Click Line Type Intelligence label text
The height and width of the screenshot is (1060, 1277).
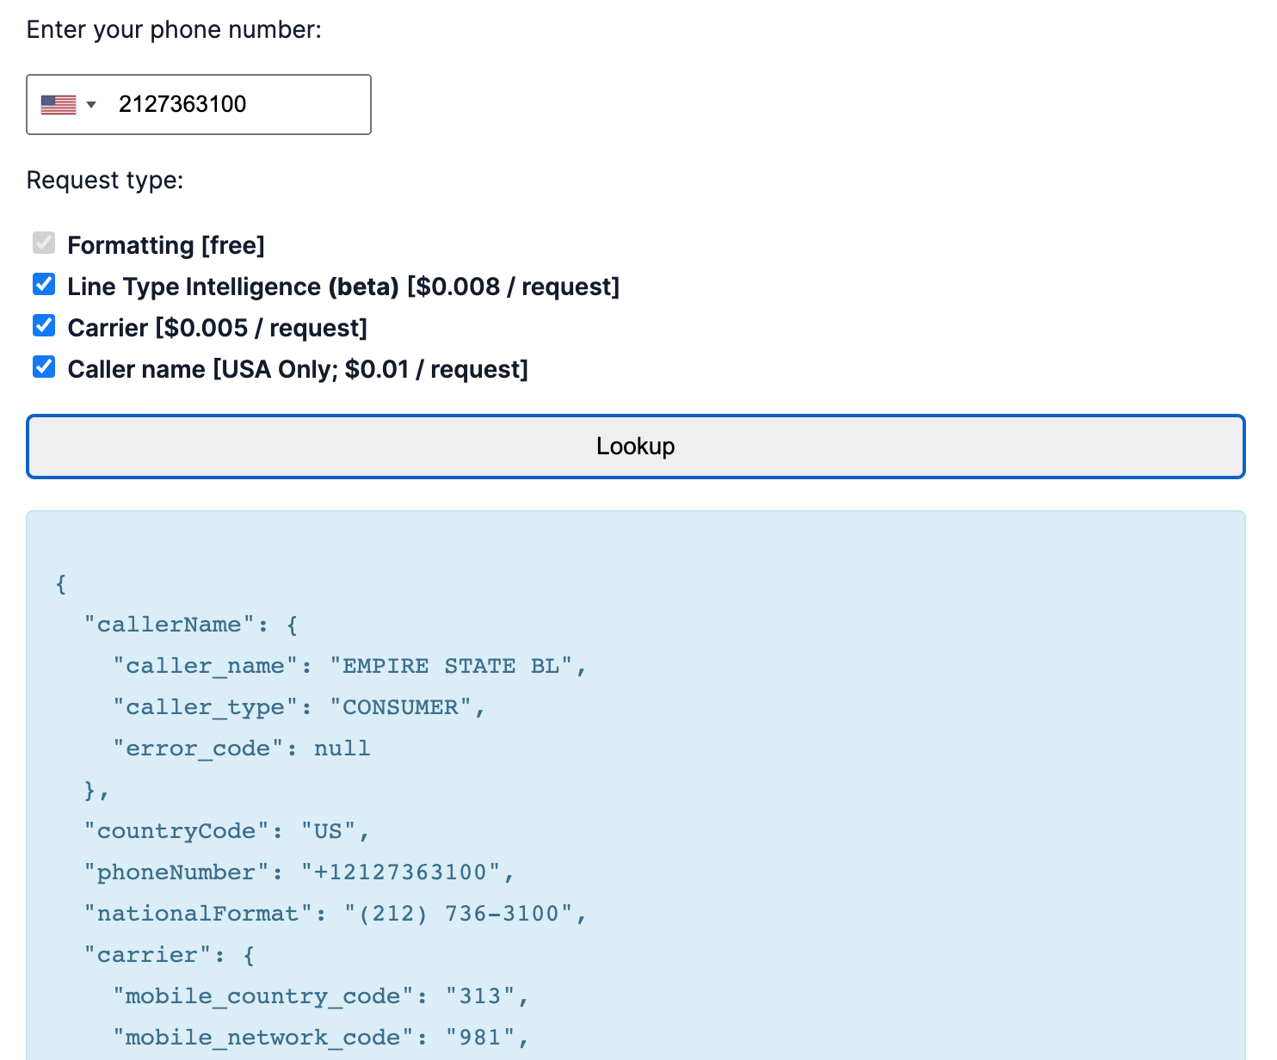(343, 287)
